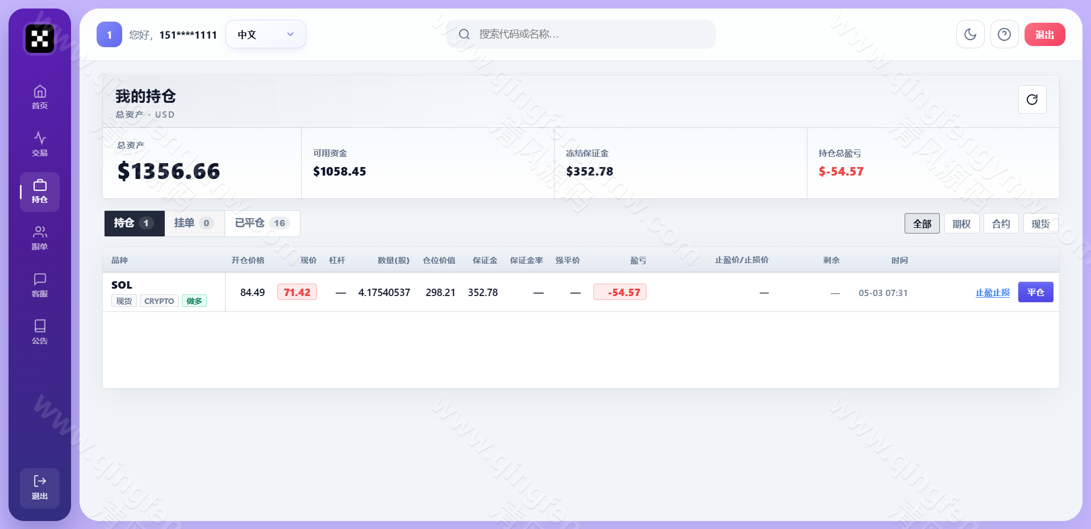This screenshot has height=529, width=1091.
Task: Click the 现货 tag under SOL
Action: pos(124,301)
